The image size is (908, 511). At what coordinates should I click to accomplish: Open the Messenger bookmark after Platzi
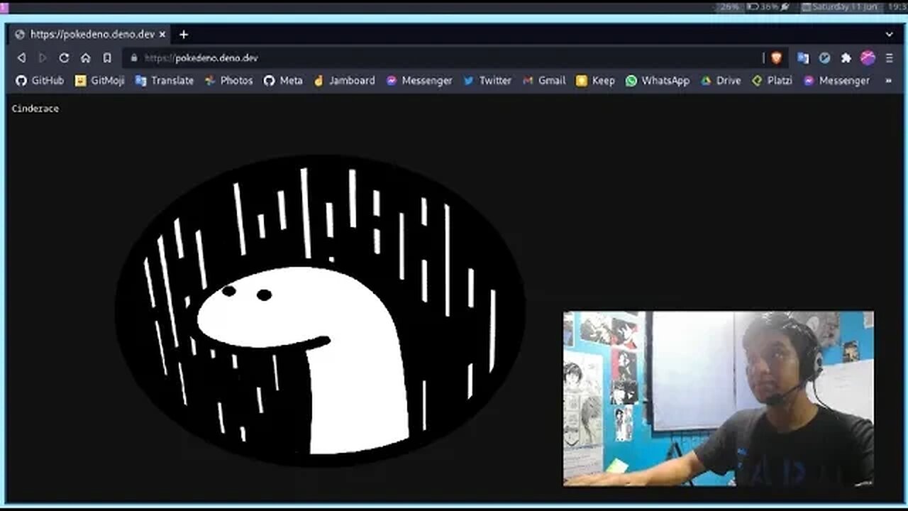coord(836,81)
